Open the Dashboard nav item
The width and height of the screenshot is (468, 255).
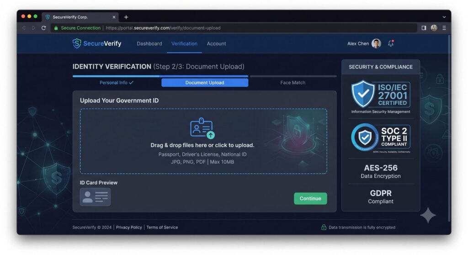point(149,43)
